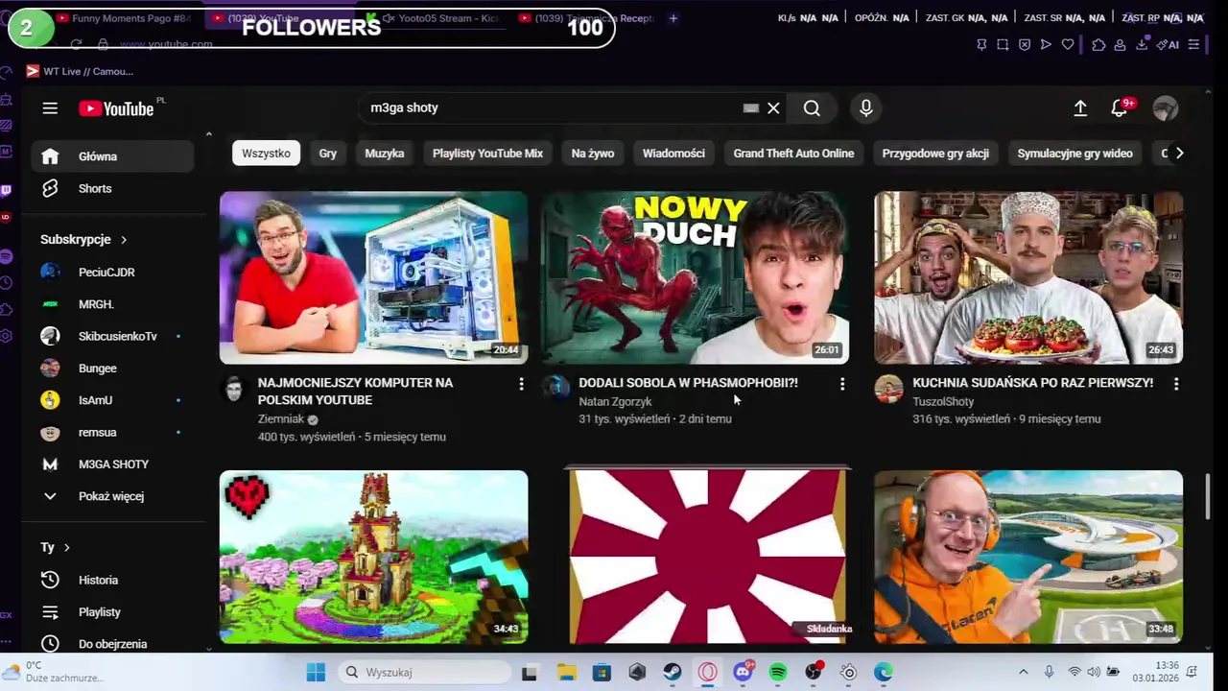Open Shorts in the sidebar
The height and width of the screenshot is (691, 1228).
113,188
